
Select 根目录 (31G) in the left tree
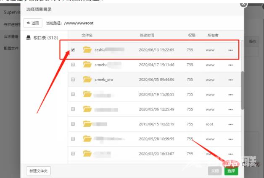[42, 37]
